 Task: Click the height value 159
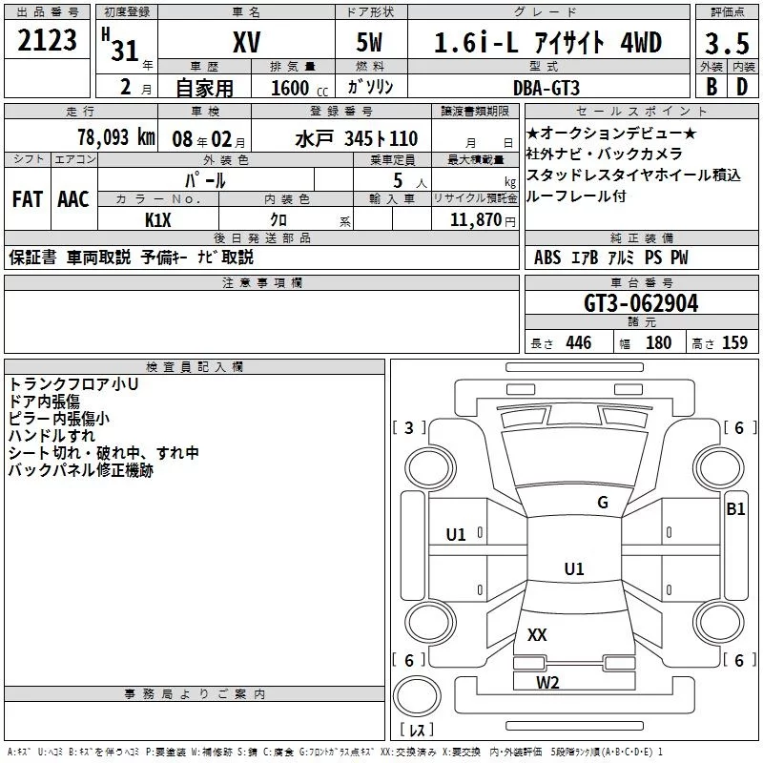click(x=734, y=342)
